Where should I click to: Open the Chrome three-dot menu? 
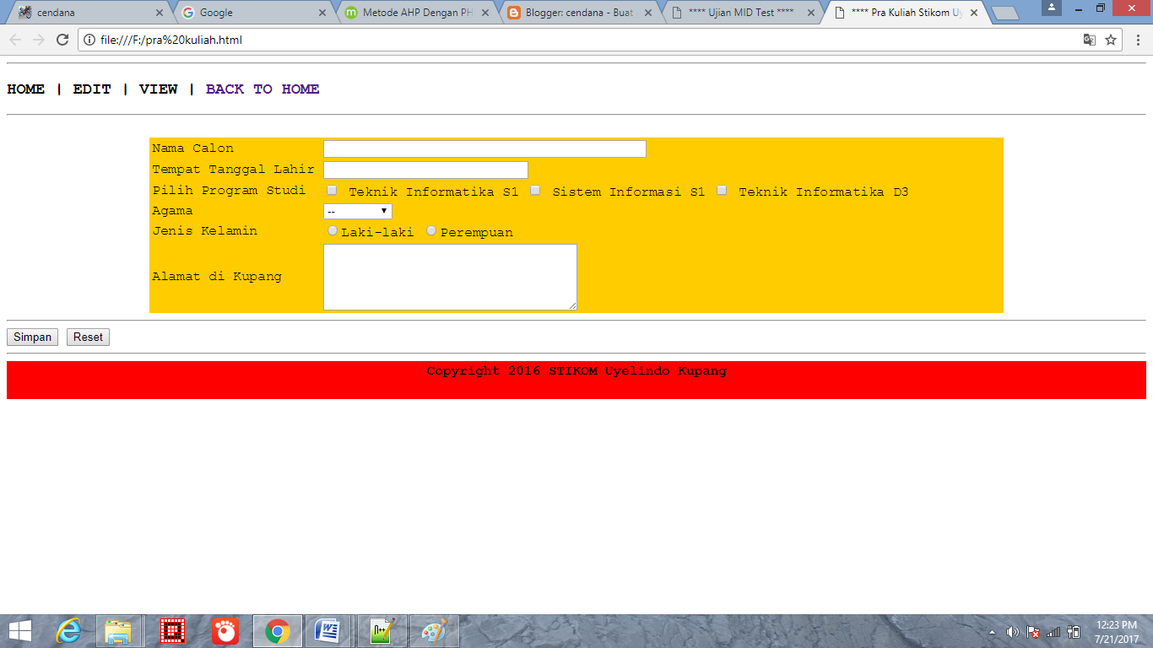pos(1138,39)
